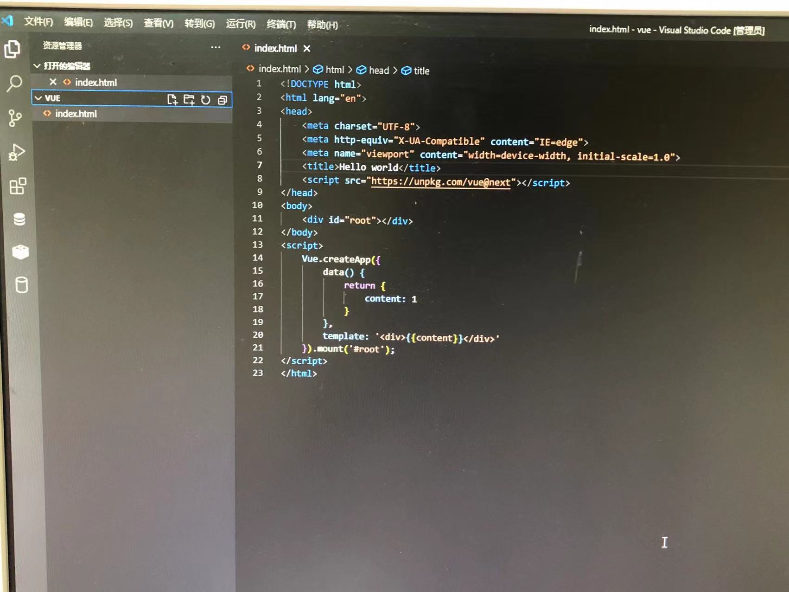The image size is (789, 592).
Task: Click the div id="root" code line
Action: click(x=357, y=220)
